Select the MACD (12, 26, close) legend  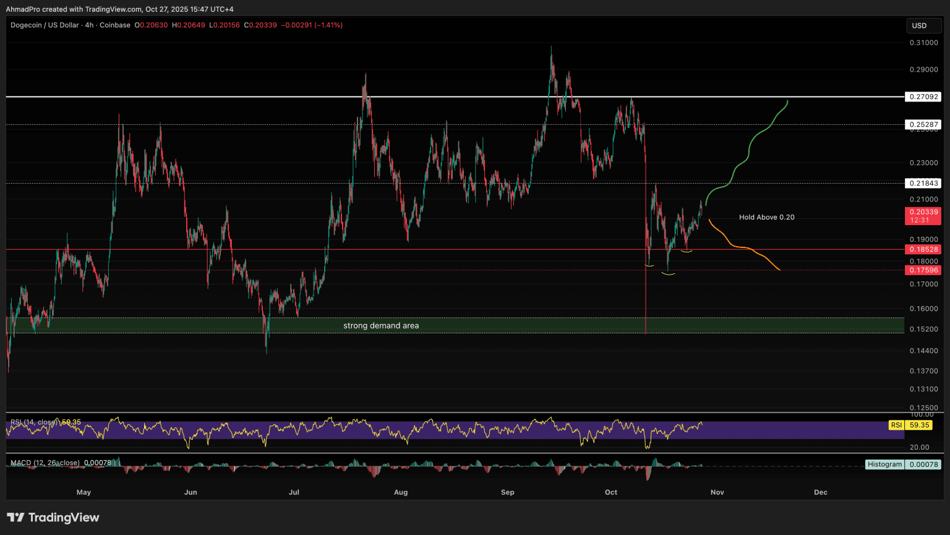coord(45,463)
